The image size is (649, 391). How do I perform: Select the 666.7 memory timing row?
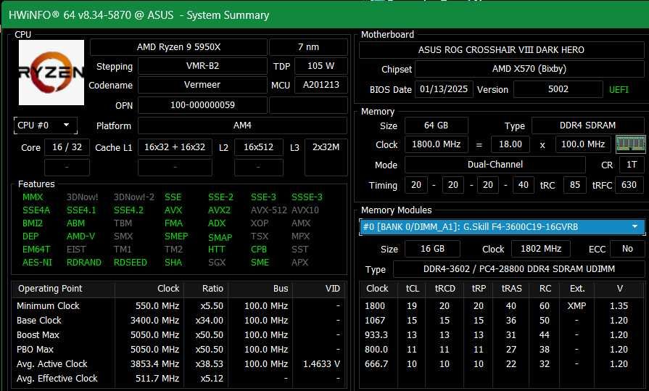point(502,364)
